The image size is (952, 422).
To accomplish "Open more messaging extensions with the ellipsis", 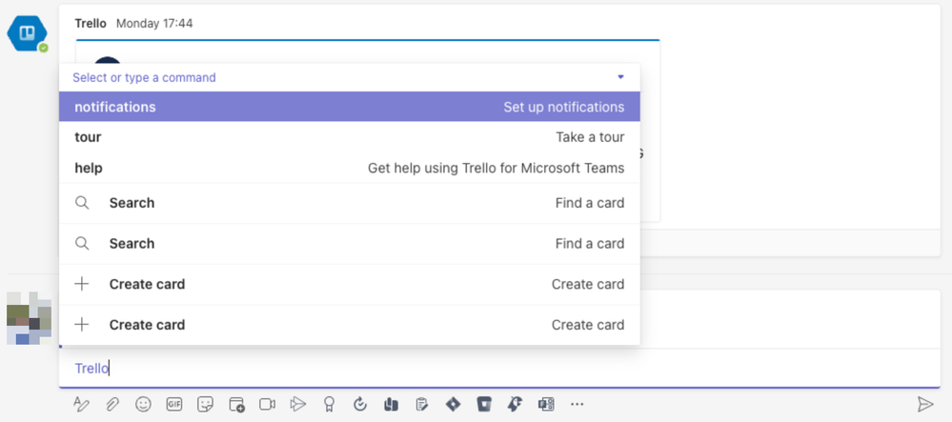I will point(577,404).
